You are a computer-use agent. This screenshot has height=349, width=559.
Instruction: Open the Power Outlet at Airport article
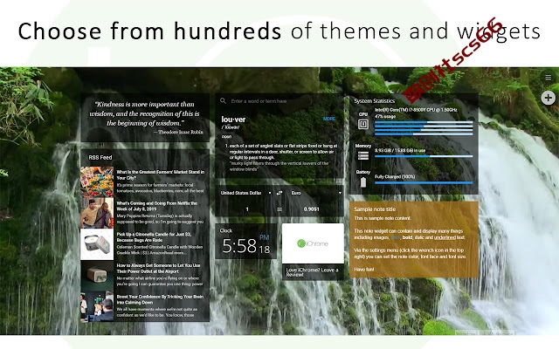(158, 268)
